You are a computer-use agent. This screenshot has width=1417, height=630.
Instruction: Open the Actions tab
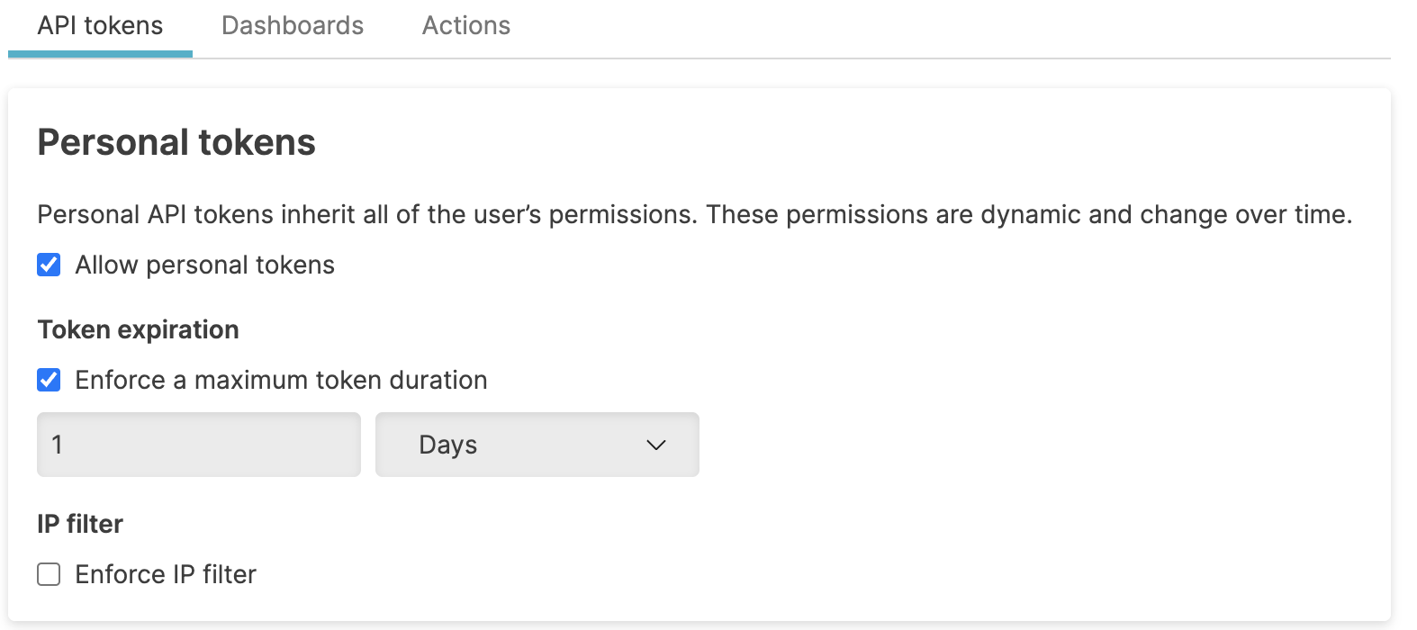466,26
